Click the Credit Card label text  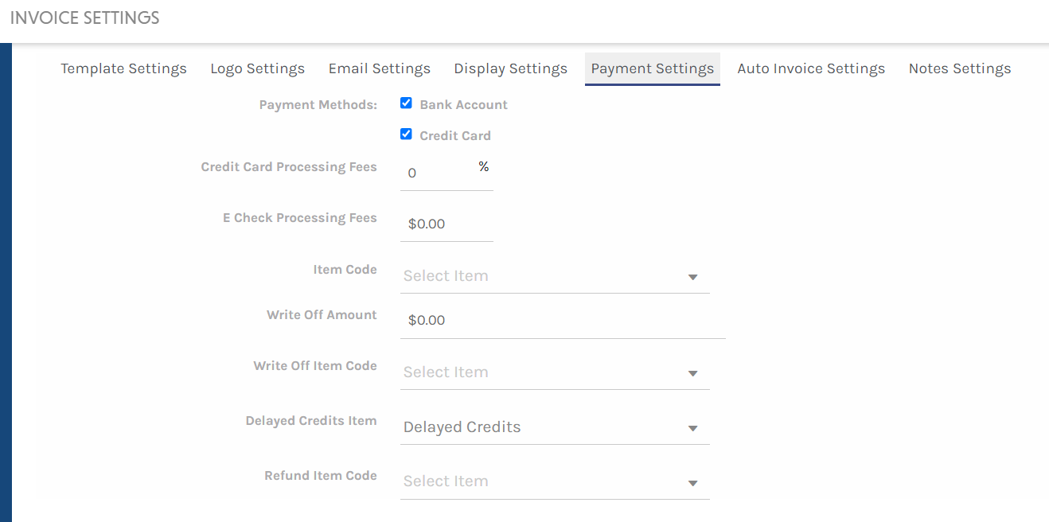[x=455, y=136]
